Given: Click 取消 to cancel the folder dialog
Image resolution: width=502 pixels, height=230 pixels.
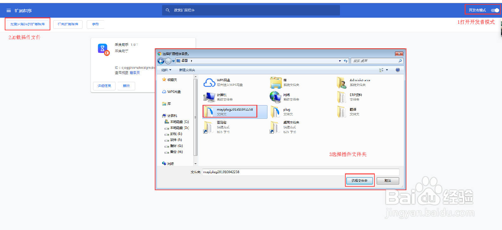Looking at the screenshot, I should (388, 181).
